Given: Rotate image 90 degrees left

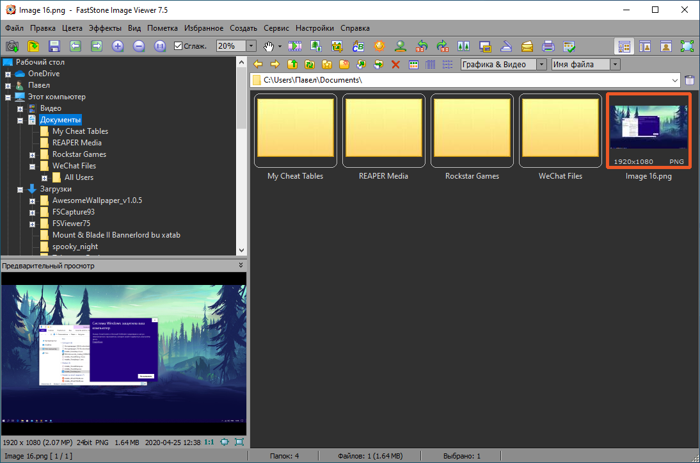Looking at the screenshot, I should pos(422,46).
